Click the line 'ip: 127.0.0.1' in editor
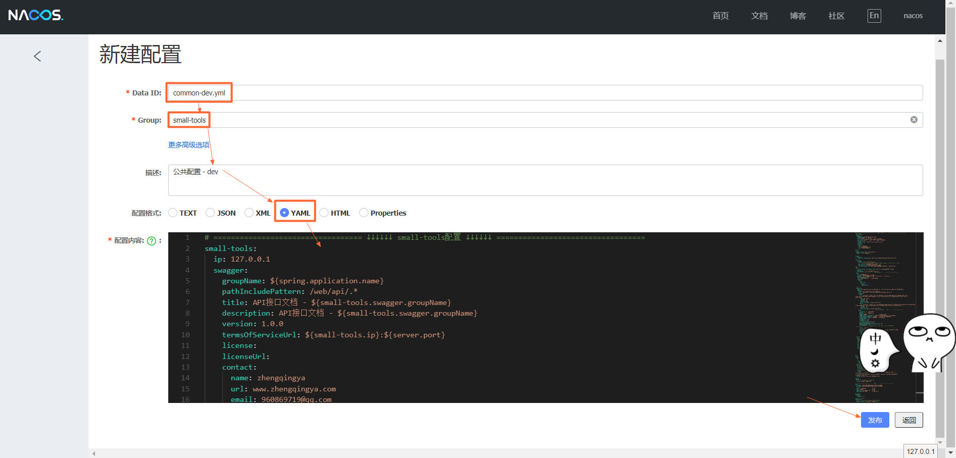956x458 pixels. [x=242, y=259]
